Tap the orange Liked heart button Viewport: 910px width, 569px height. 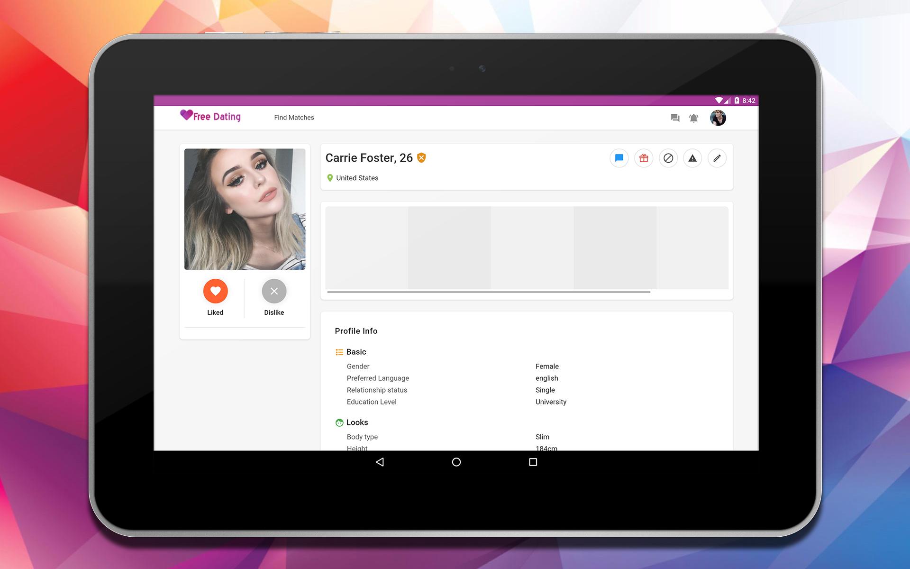point(216,291)
